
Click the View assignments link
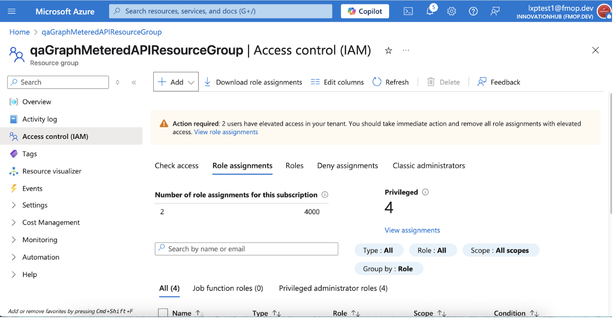(413, 230)
